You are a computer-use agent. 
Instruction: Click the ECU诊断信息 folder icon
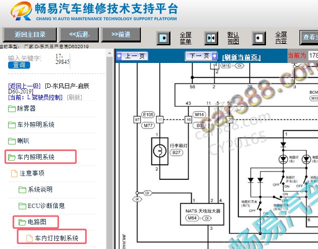point(22,206)
